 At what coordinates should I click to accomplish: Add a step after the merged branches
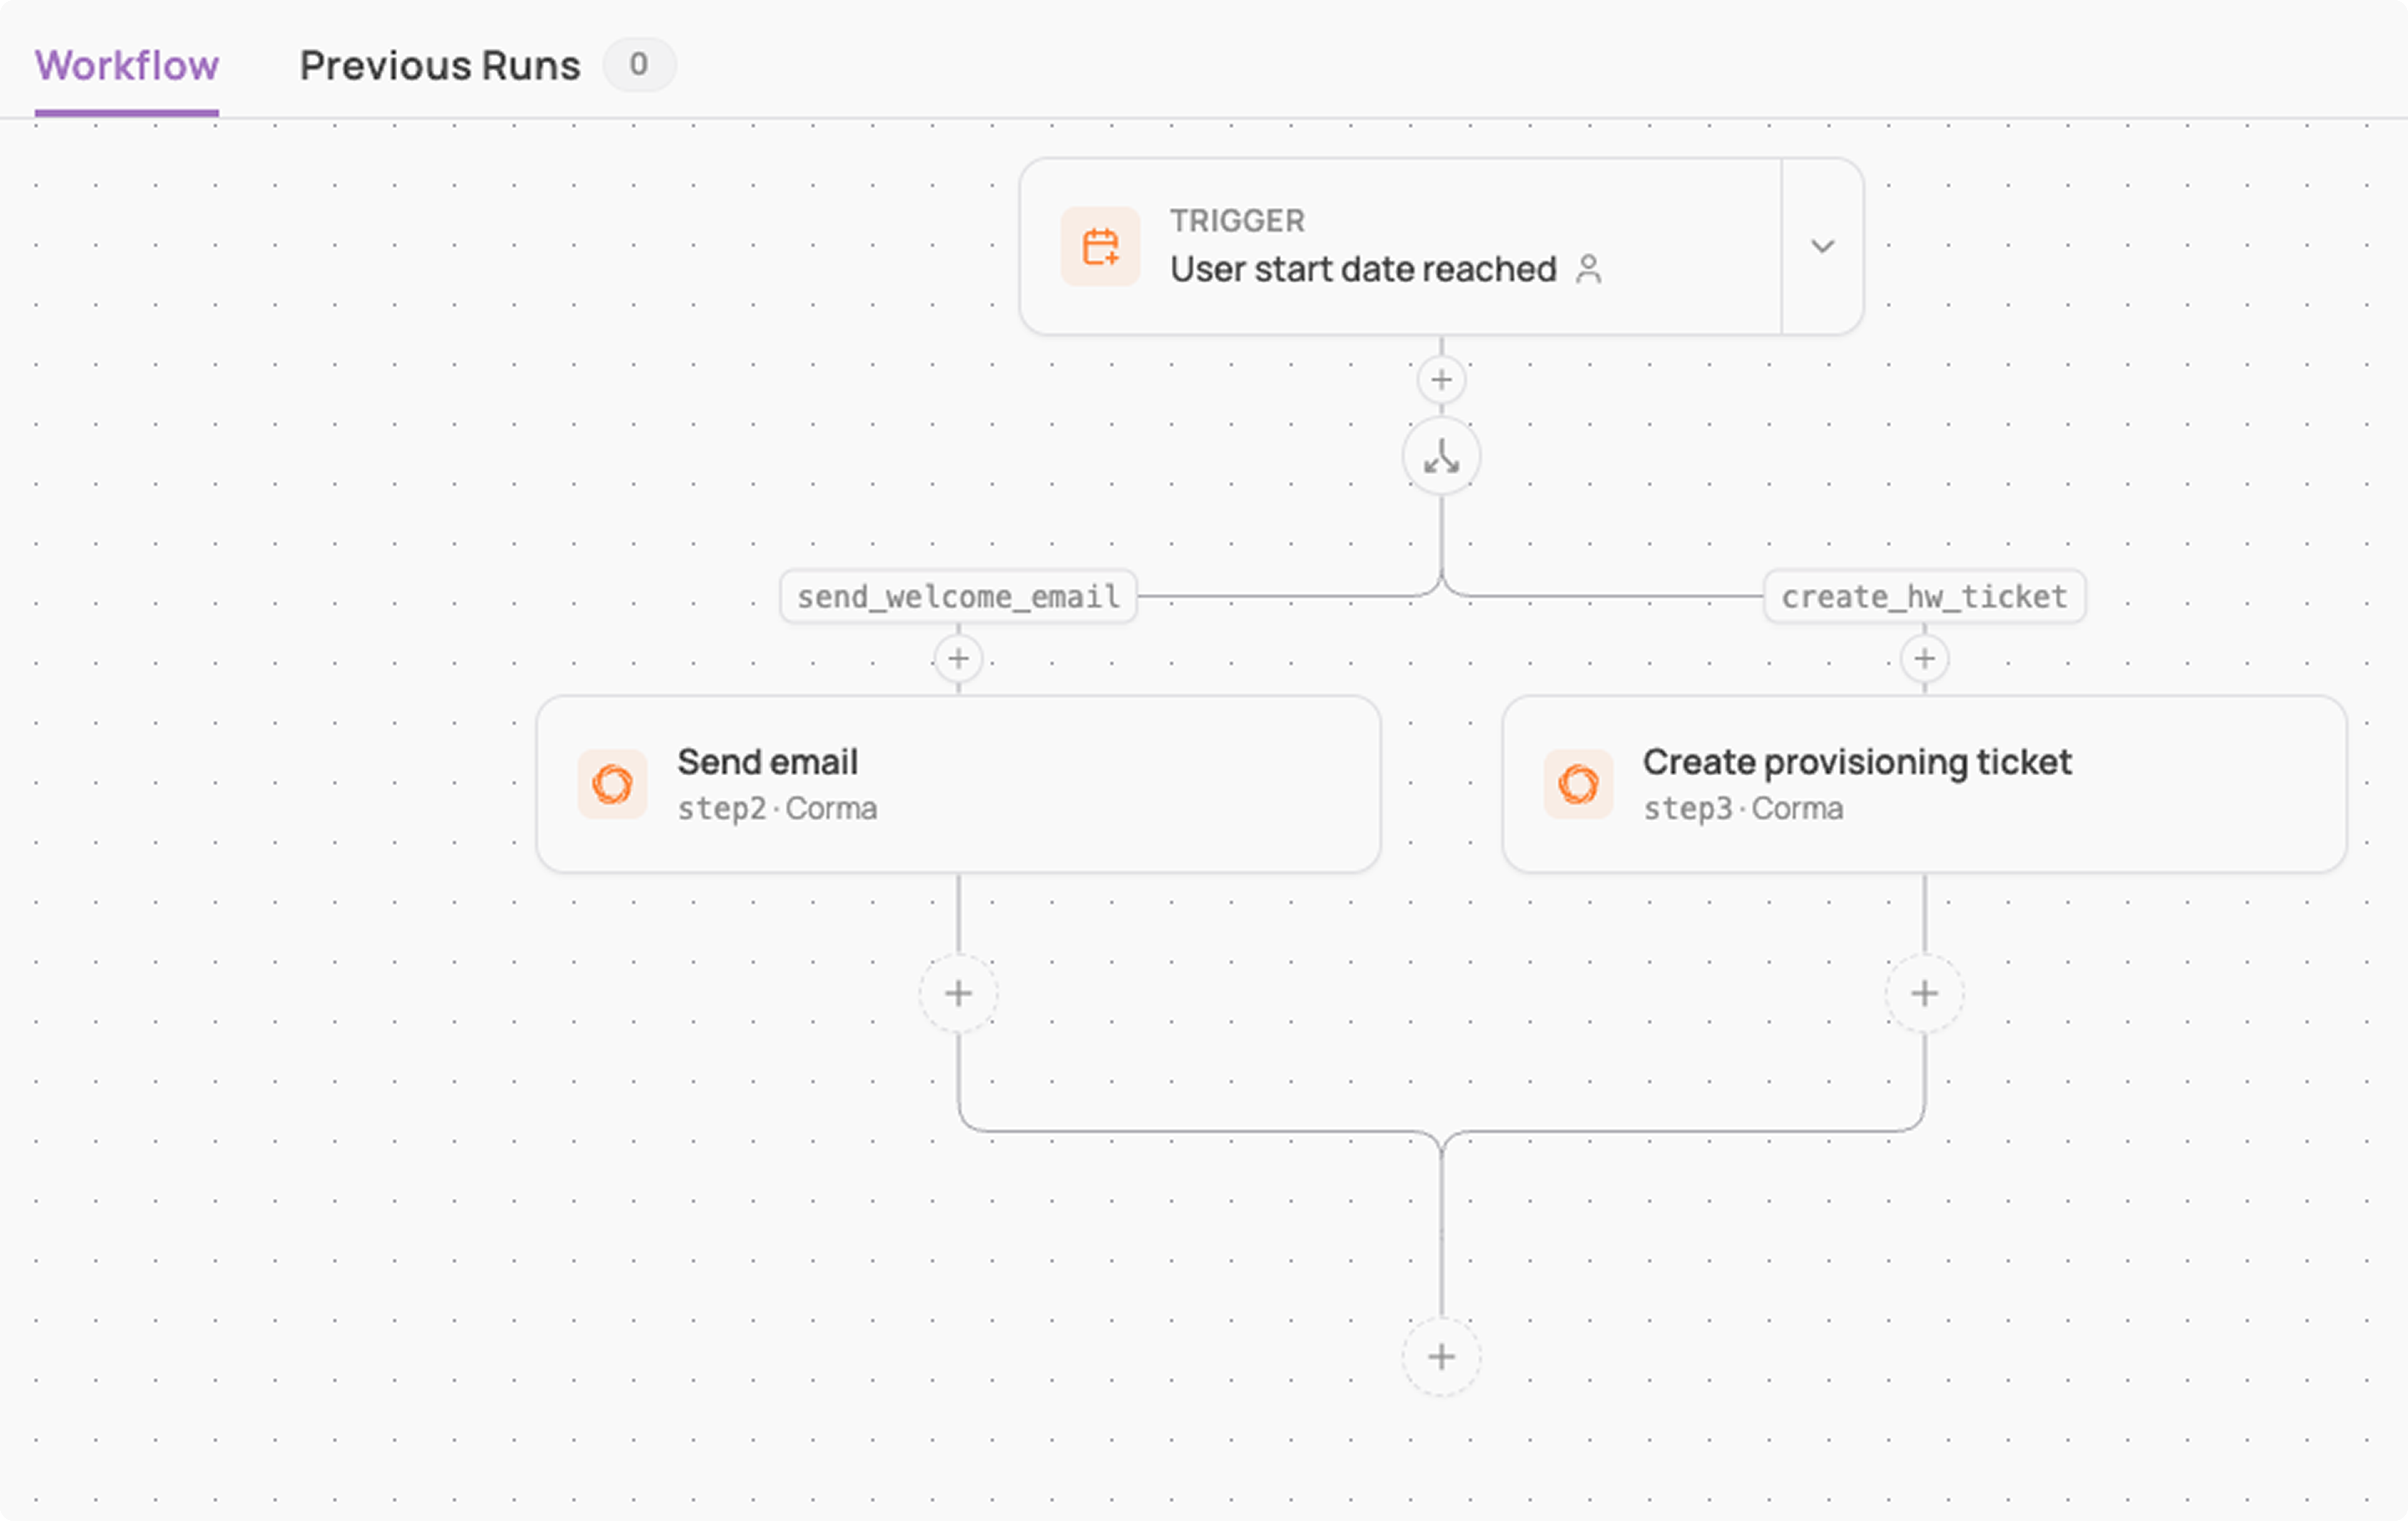click(x=1441, y=1357)
